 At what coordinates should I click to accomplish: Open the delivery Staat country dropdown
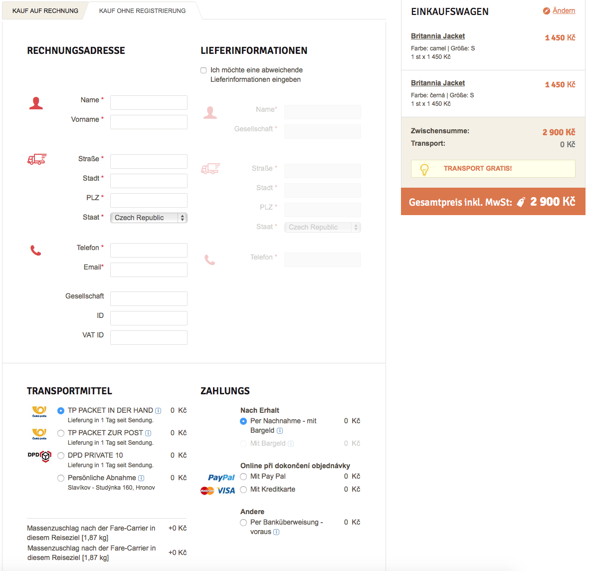[322, 227]
